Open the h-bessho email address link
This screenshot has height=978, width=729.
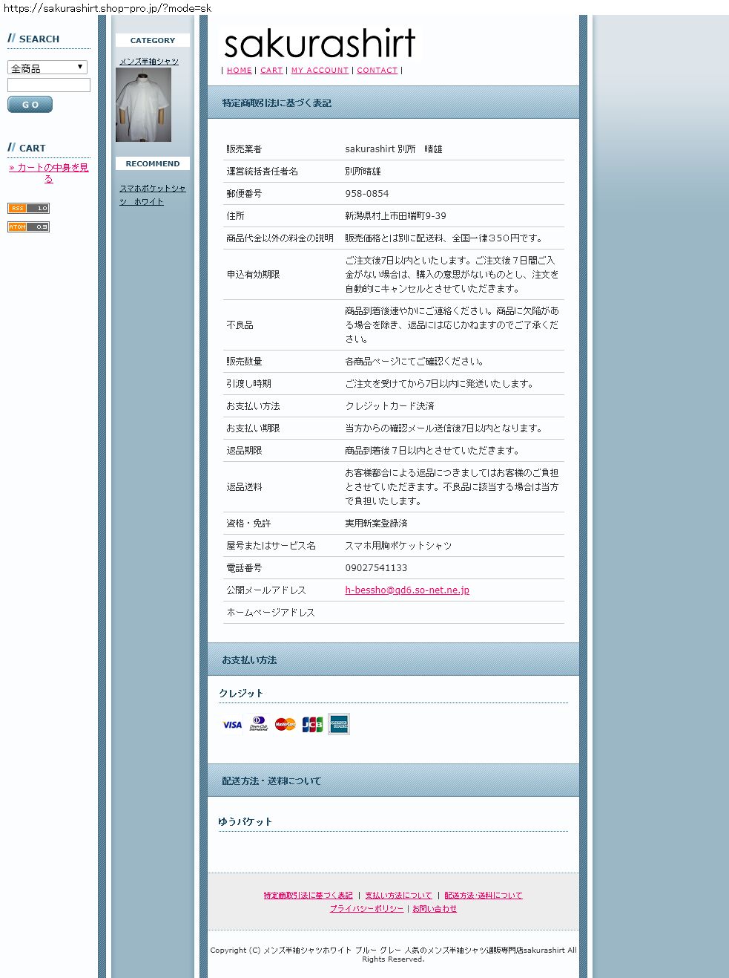point(407,590)
